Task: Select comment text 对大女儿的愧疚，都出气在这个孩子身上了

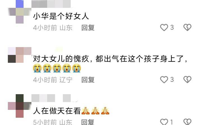Action: click(110, 59)
